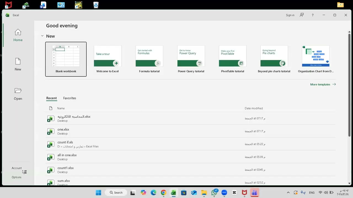Click the file icon beside count1.xlsx

(x=51, y=170)
